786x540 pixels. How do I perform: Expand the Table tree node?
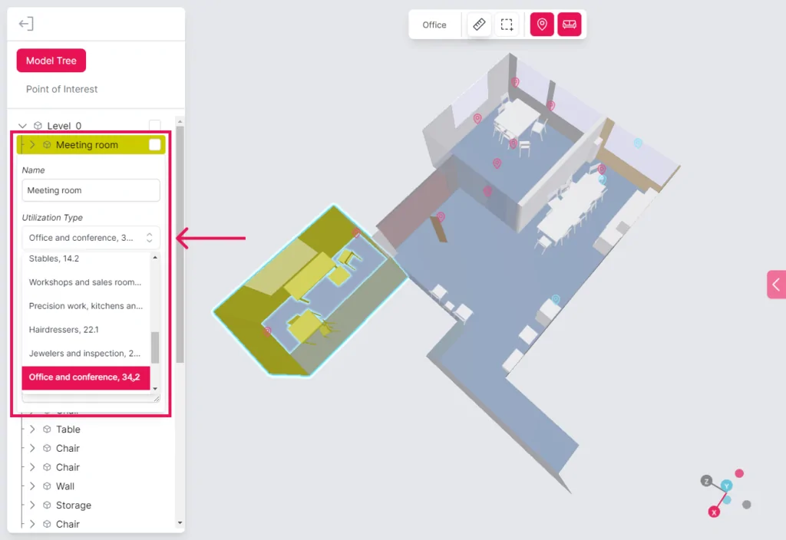(x=32, y=430)
